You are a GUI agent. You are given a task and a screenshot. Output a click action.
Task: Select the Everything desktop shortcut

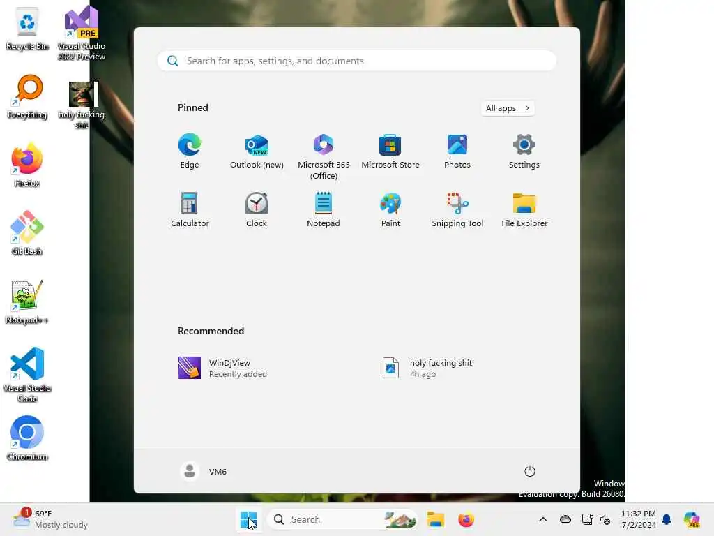point(27,96)
